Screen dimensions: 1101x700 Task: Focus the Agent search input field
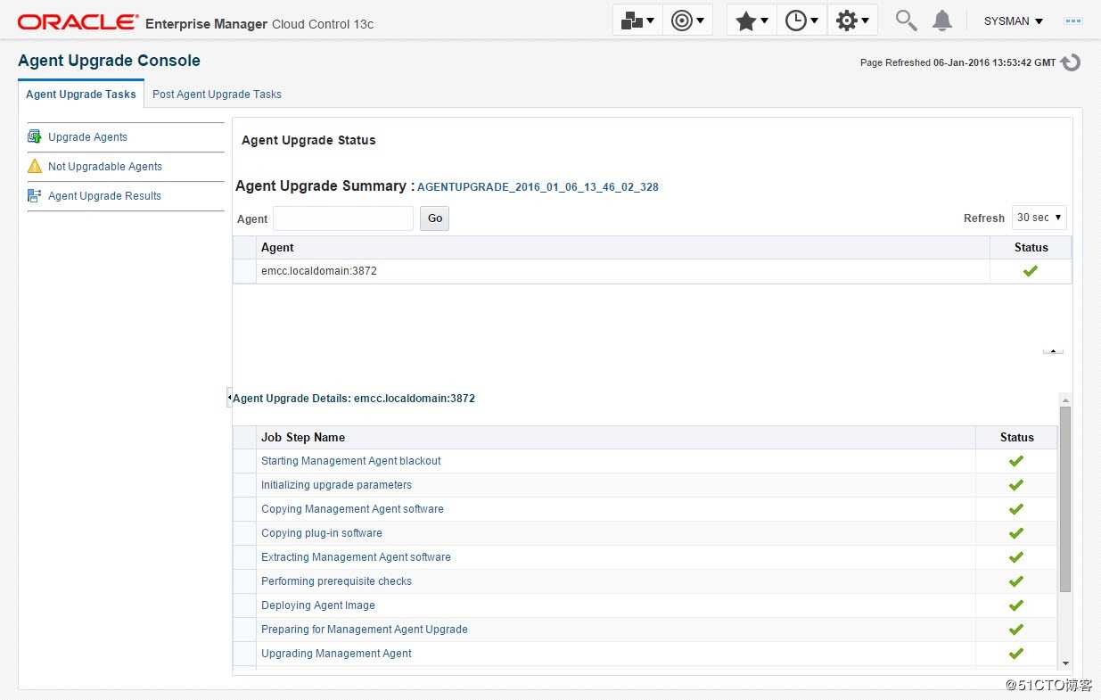pos(343,218)
